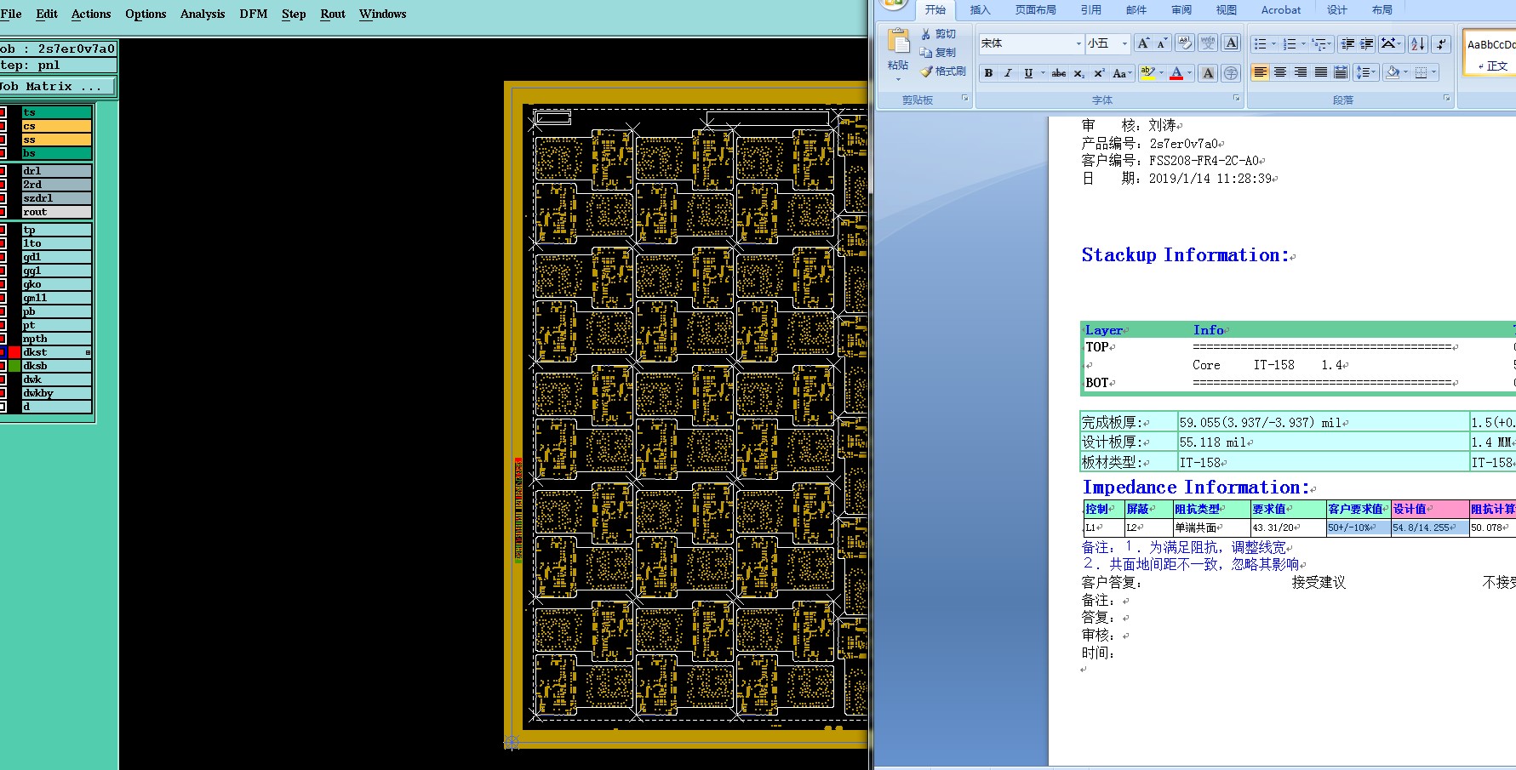1516x770 pixels.
Task: Open the DFM menu in Genesis
Action: (x=254, y=14)
